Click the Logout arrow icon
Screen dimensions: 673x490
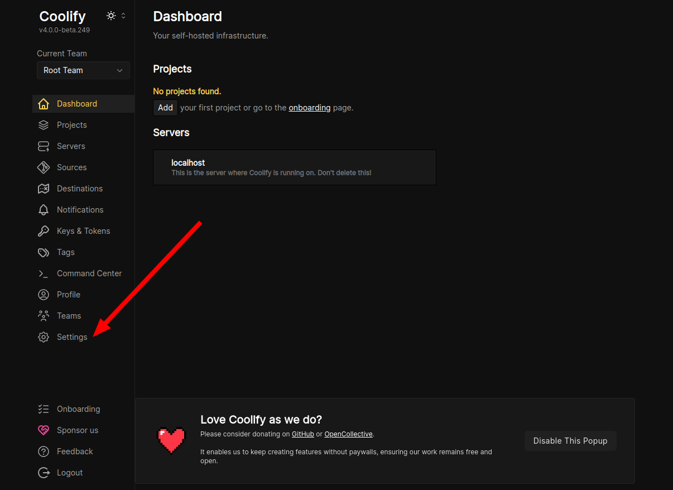(44, 473)
